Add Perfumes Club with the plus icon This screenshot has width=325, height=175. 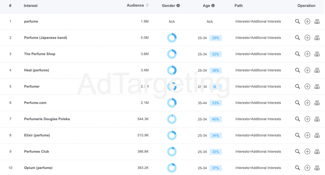click(307, 152)
